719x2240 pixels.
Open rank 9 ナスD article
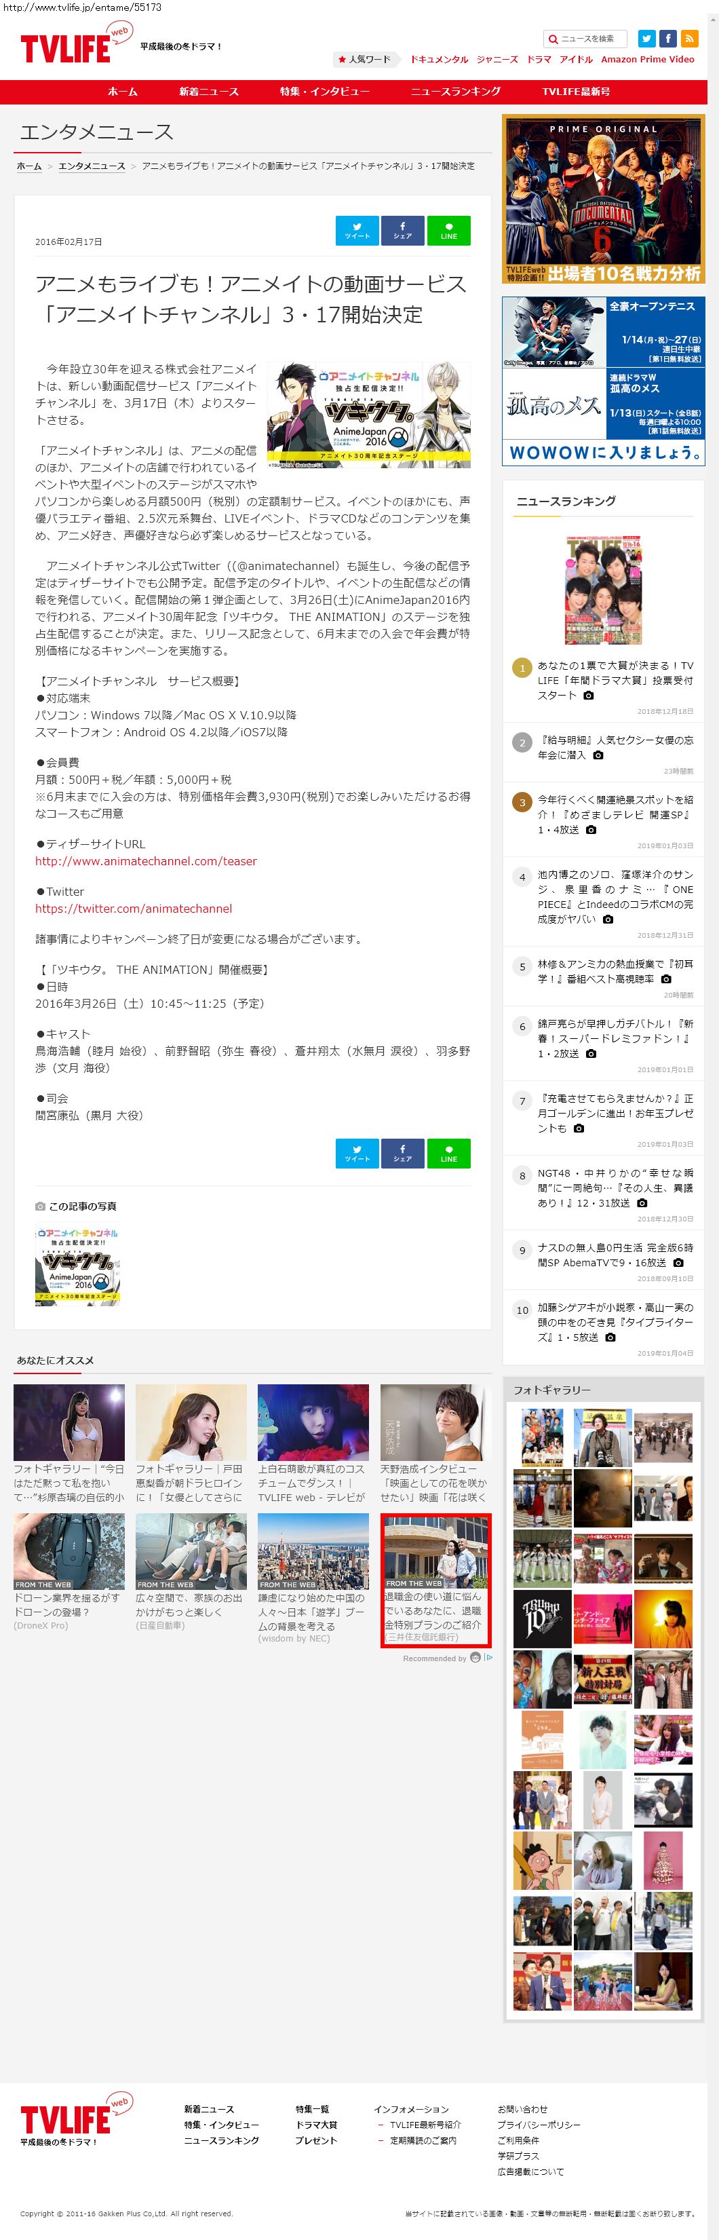[x=615, y=1255]
